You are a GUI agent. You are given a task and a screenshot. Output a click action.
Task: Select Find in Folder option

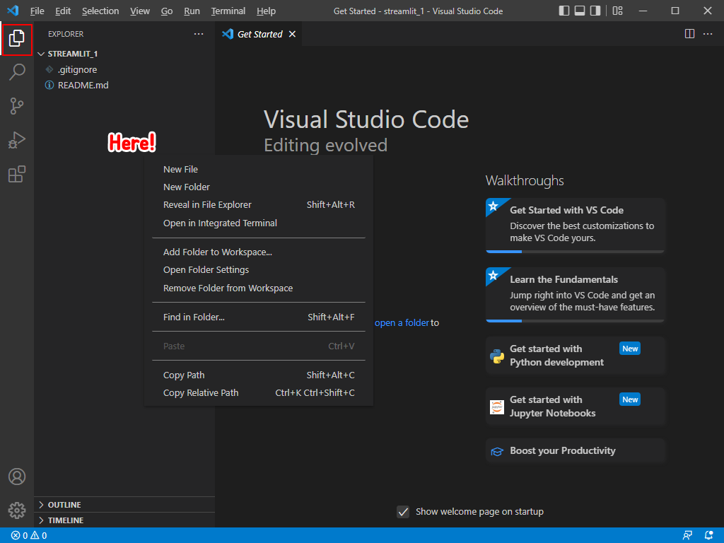(259, 317)
